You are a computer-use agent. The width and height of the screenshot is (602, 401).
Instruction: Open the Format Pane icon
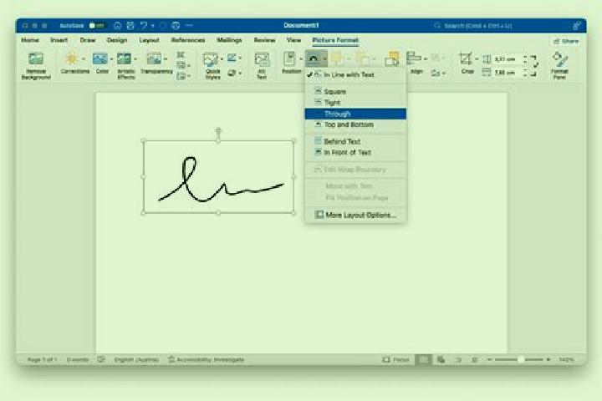(x=559, y=59)
